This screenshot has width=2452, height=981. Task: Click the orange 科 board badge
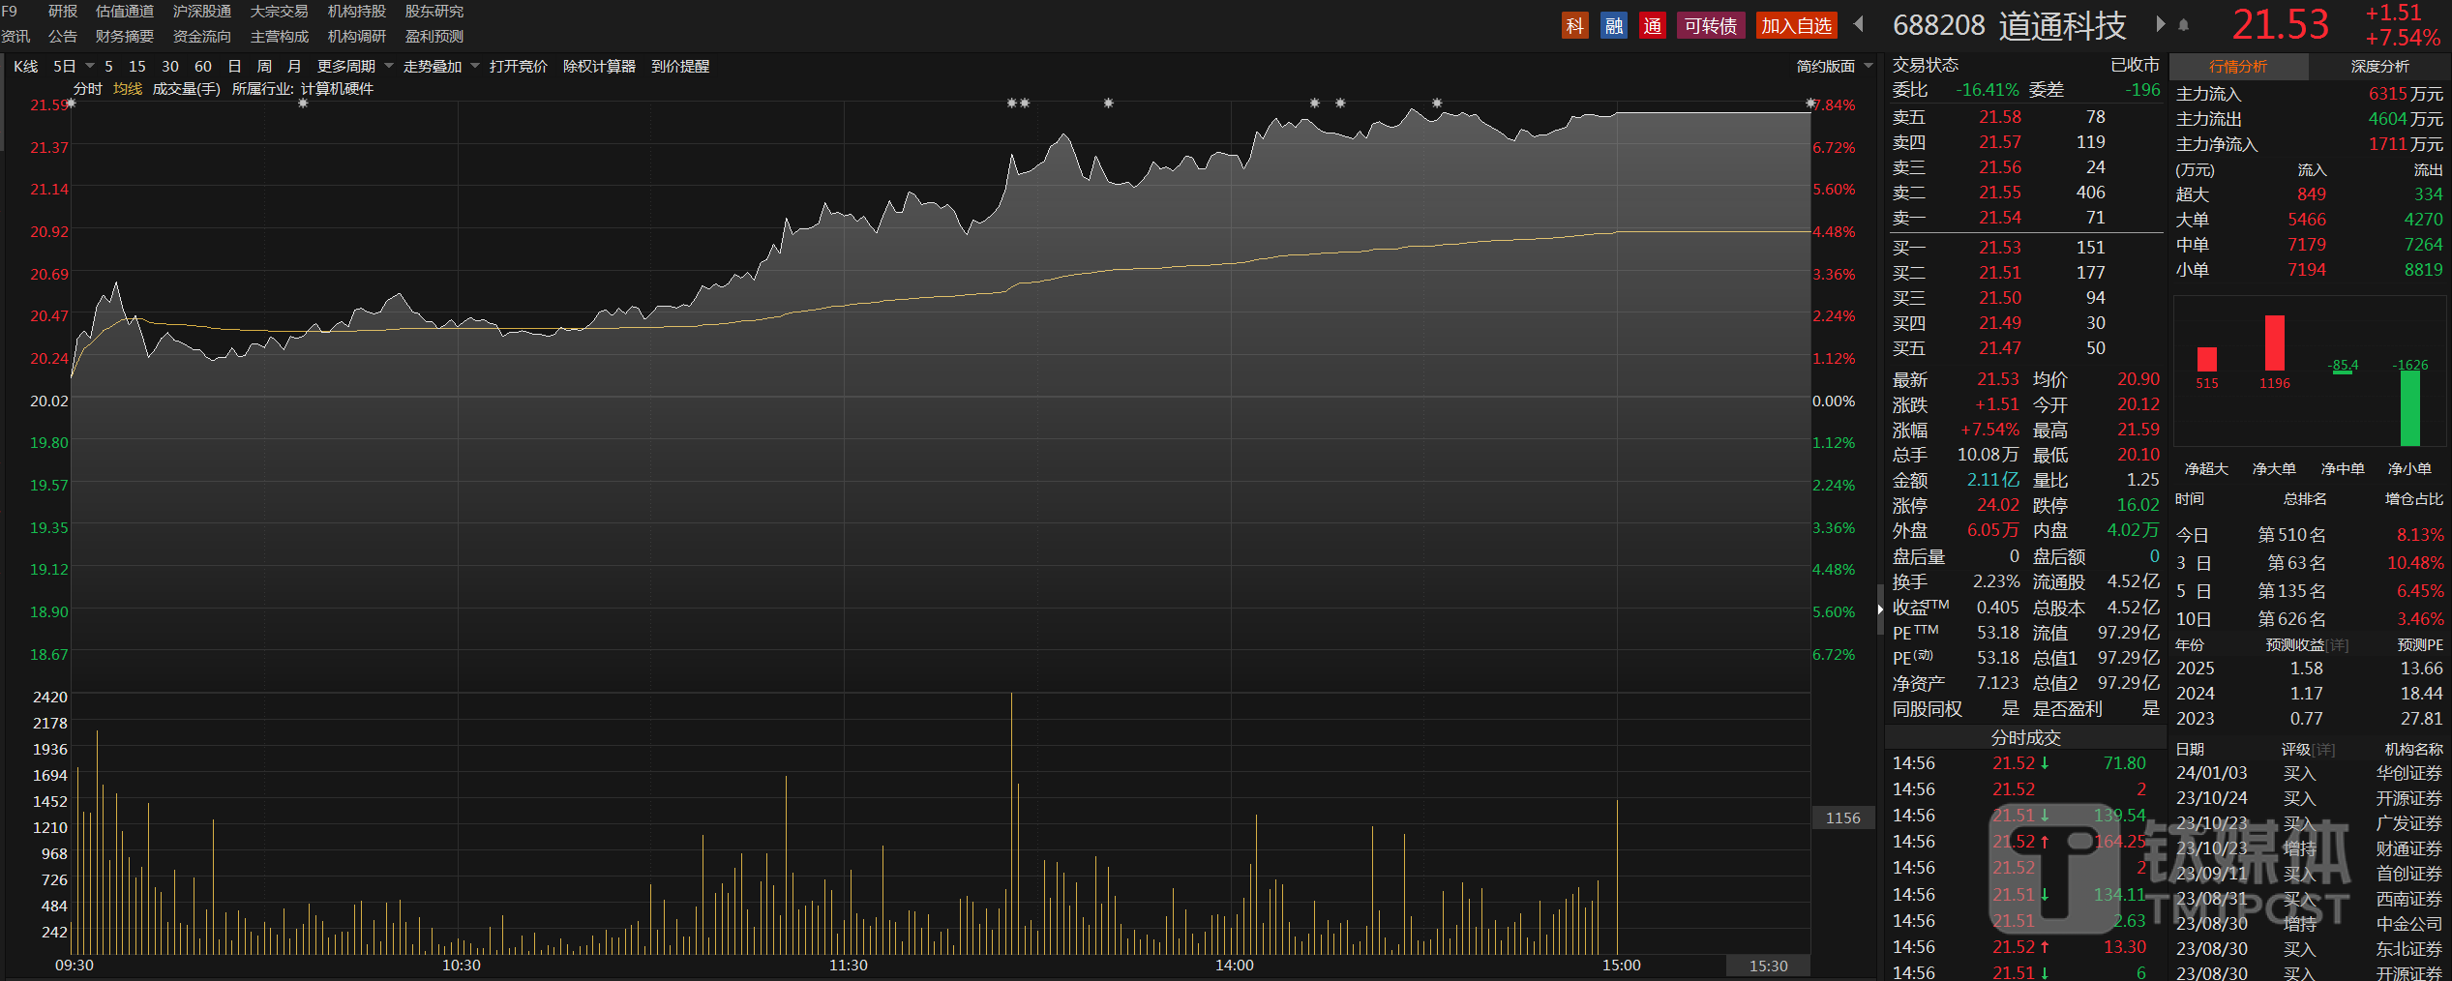click(x=1574, y=26)
